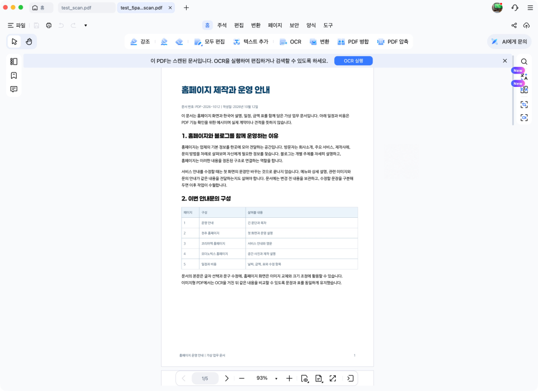
Task: Dismiss the scanned PDF notification banner
Action: [x=505, y=61]
